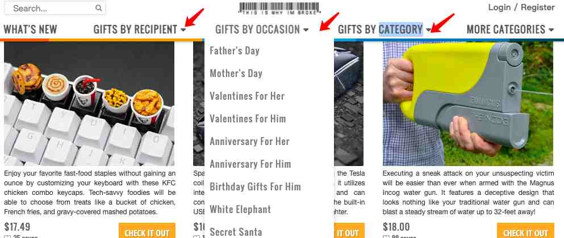Check out the Magnus water gun

[525, 232]
